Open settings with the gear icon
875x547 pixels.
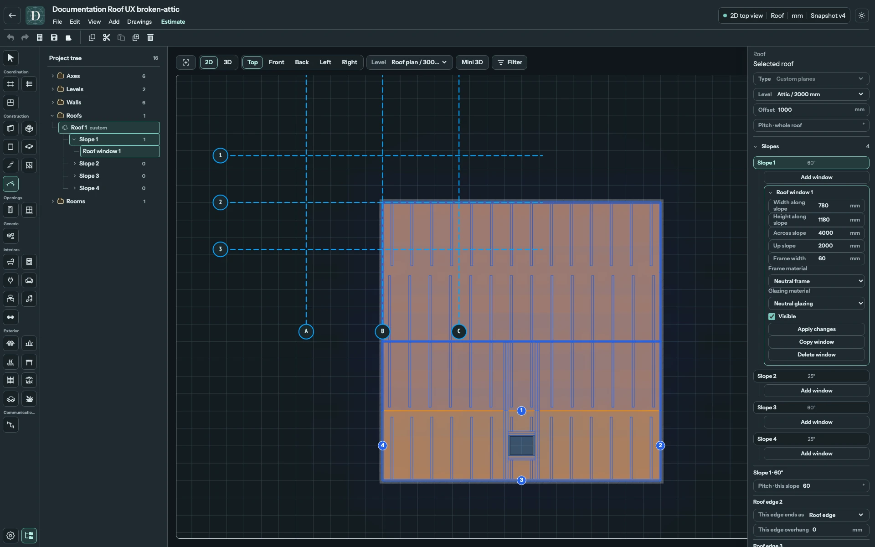[x=10, y=536]
